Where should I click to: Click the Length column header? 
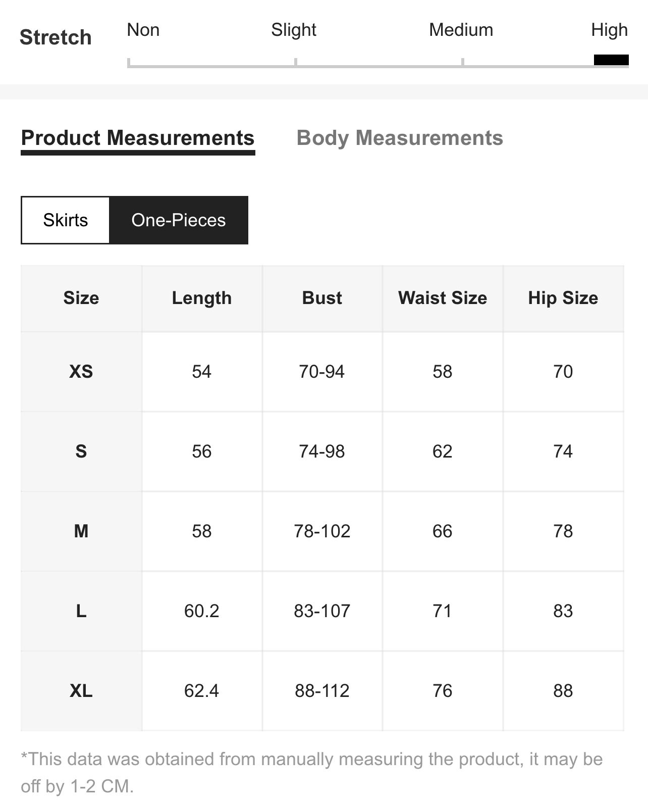(x=202, y=298)
